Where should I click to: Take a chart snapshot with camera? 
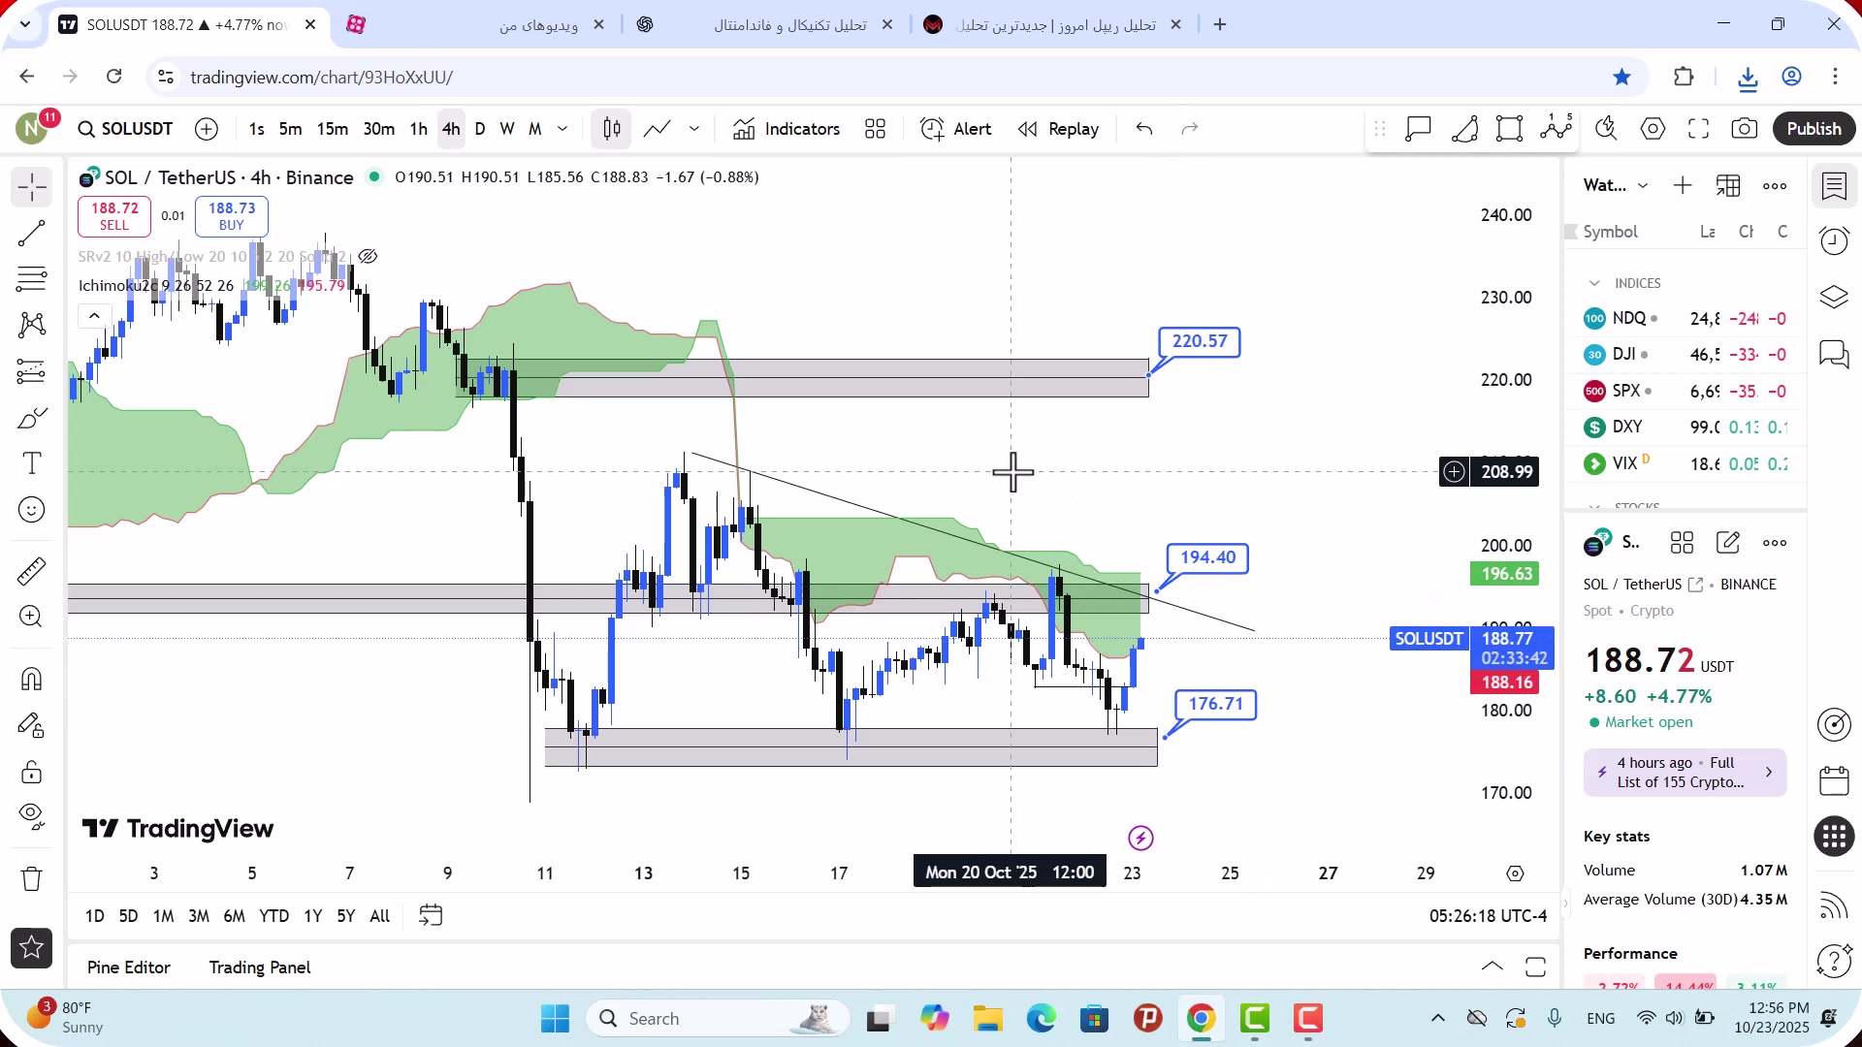(x=1744, y=129)
